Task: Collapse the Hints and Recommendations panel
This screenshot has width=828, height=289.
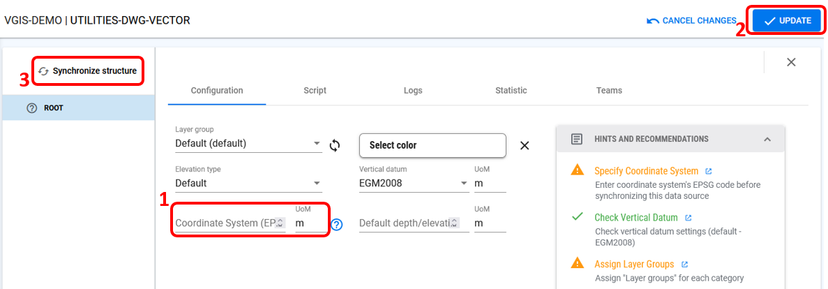Action: 767,140
